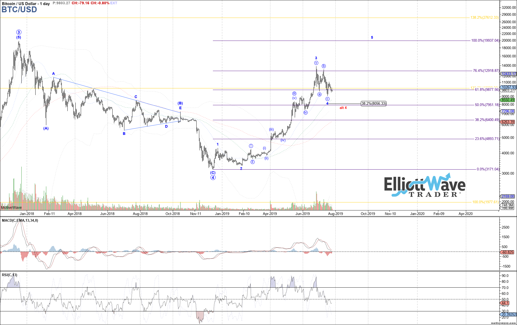Select the (iv) wave label near May 2019
The image size is (517, 325).
283,140
